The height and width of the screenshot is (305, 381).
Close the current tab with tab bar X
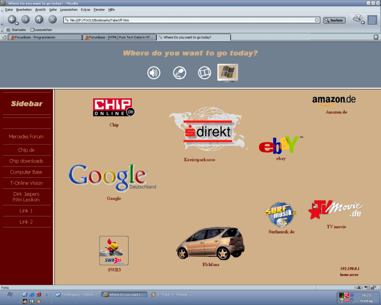coord(376,37)
